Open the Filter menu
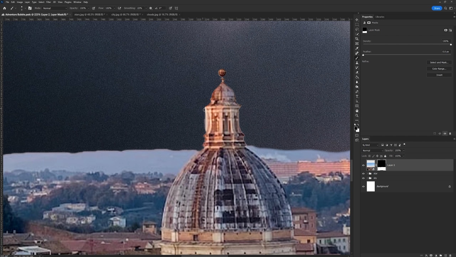The width and height of the screenshot is (456, 257). coord(48,2)
